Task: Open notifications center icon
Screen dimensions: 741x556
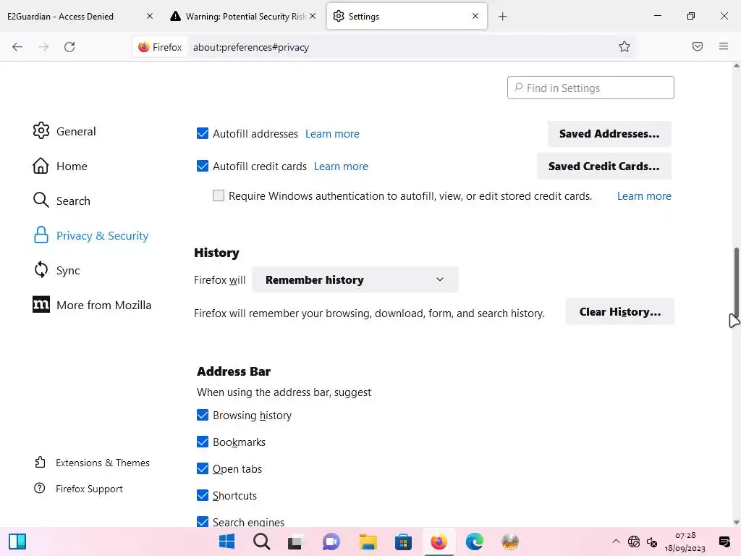Action: [724, 542]
